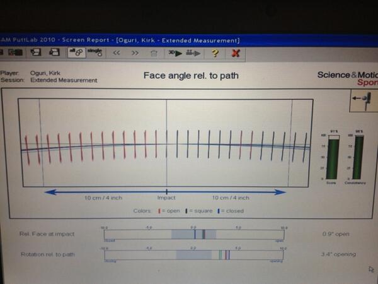Switch to 'single' putt view

tap(94, 52)
